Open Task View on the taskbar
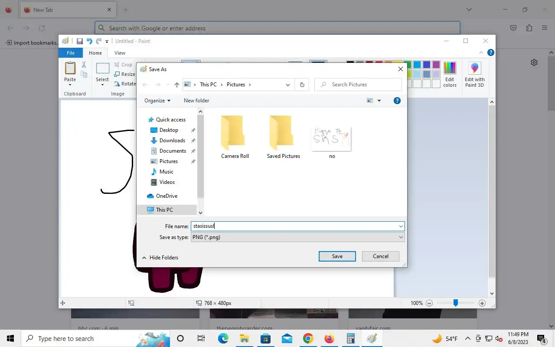The width and height of the screenshot is (555, 347). [x=201, y=338]
